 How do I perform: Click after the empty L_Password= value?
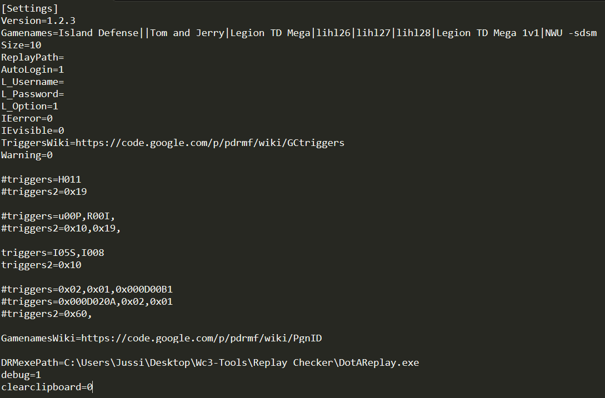click(x=65, y=94)
